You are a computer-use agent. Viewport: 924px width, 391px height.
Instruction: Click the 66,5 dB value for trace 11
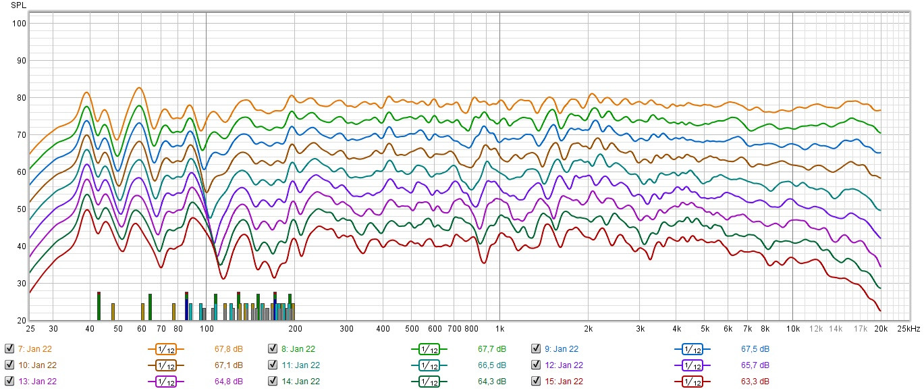493,365
